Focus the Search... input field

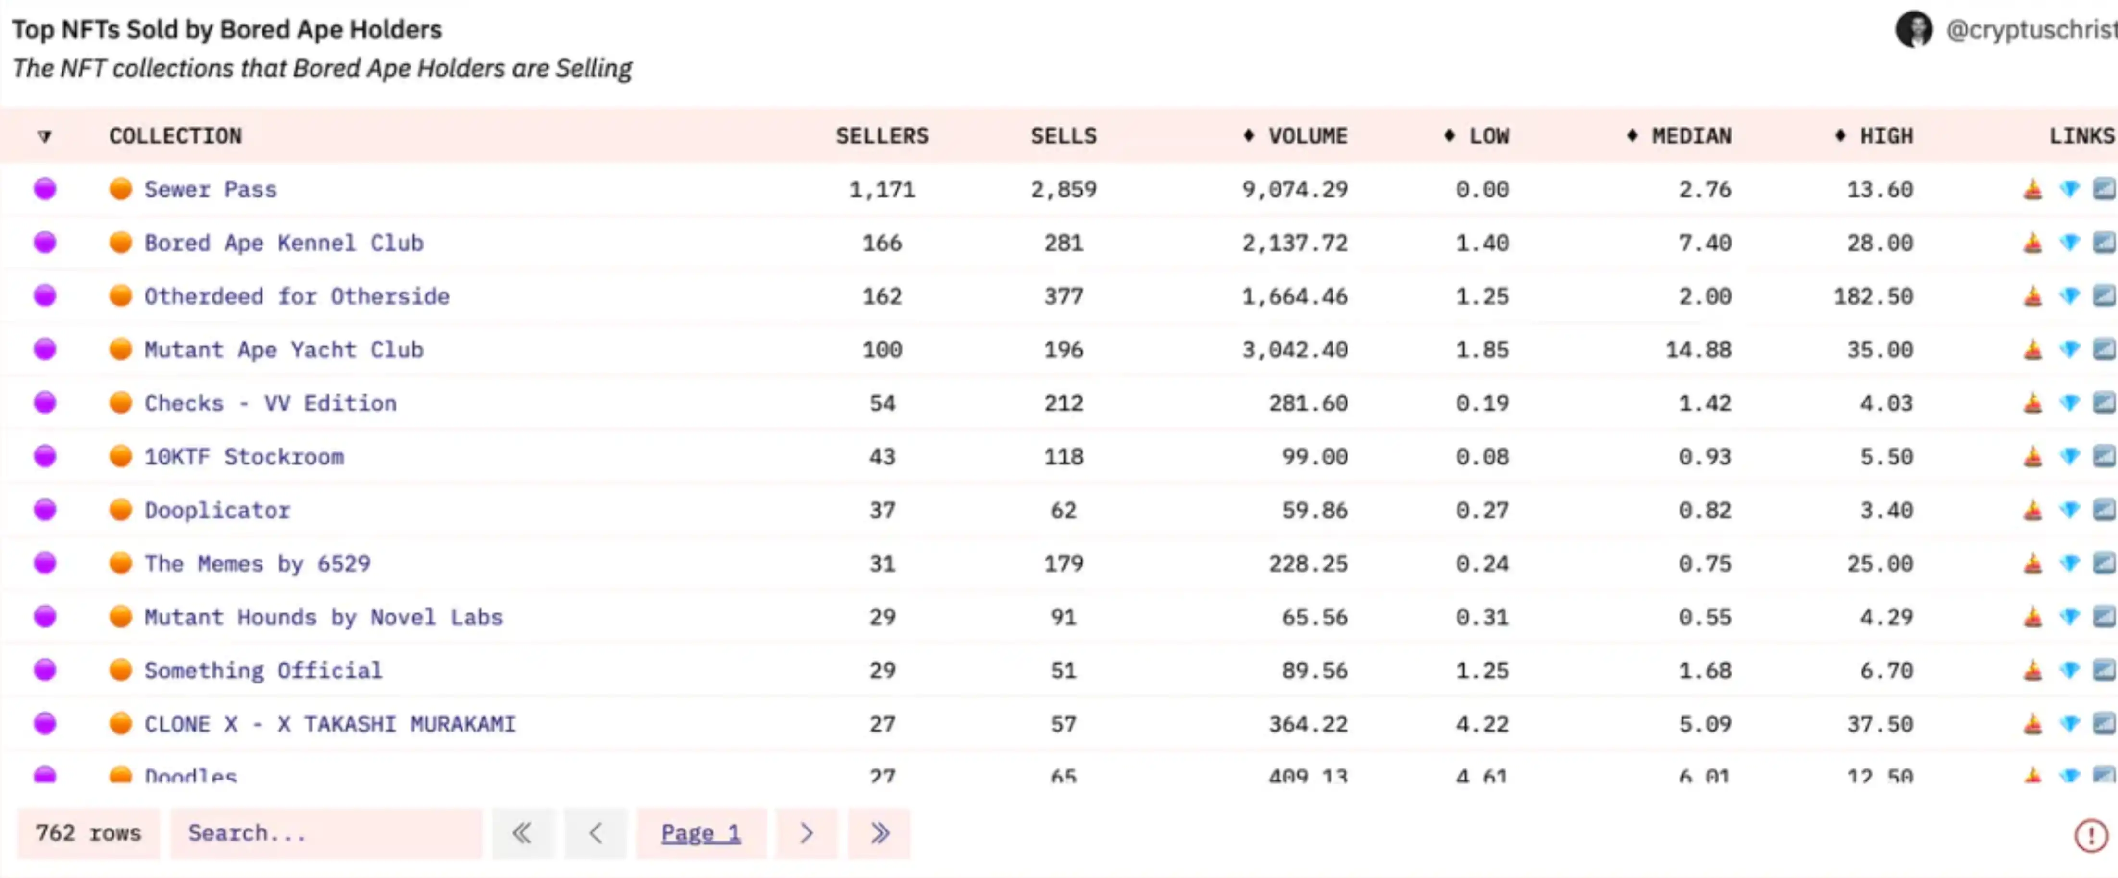pyautogui.click(x=326, y=834)
